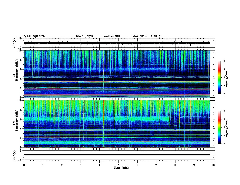This screenshot has width=240, height=185.
Task: Click the "-3" label on ch.1 color scale
Action: point(224,61)
